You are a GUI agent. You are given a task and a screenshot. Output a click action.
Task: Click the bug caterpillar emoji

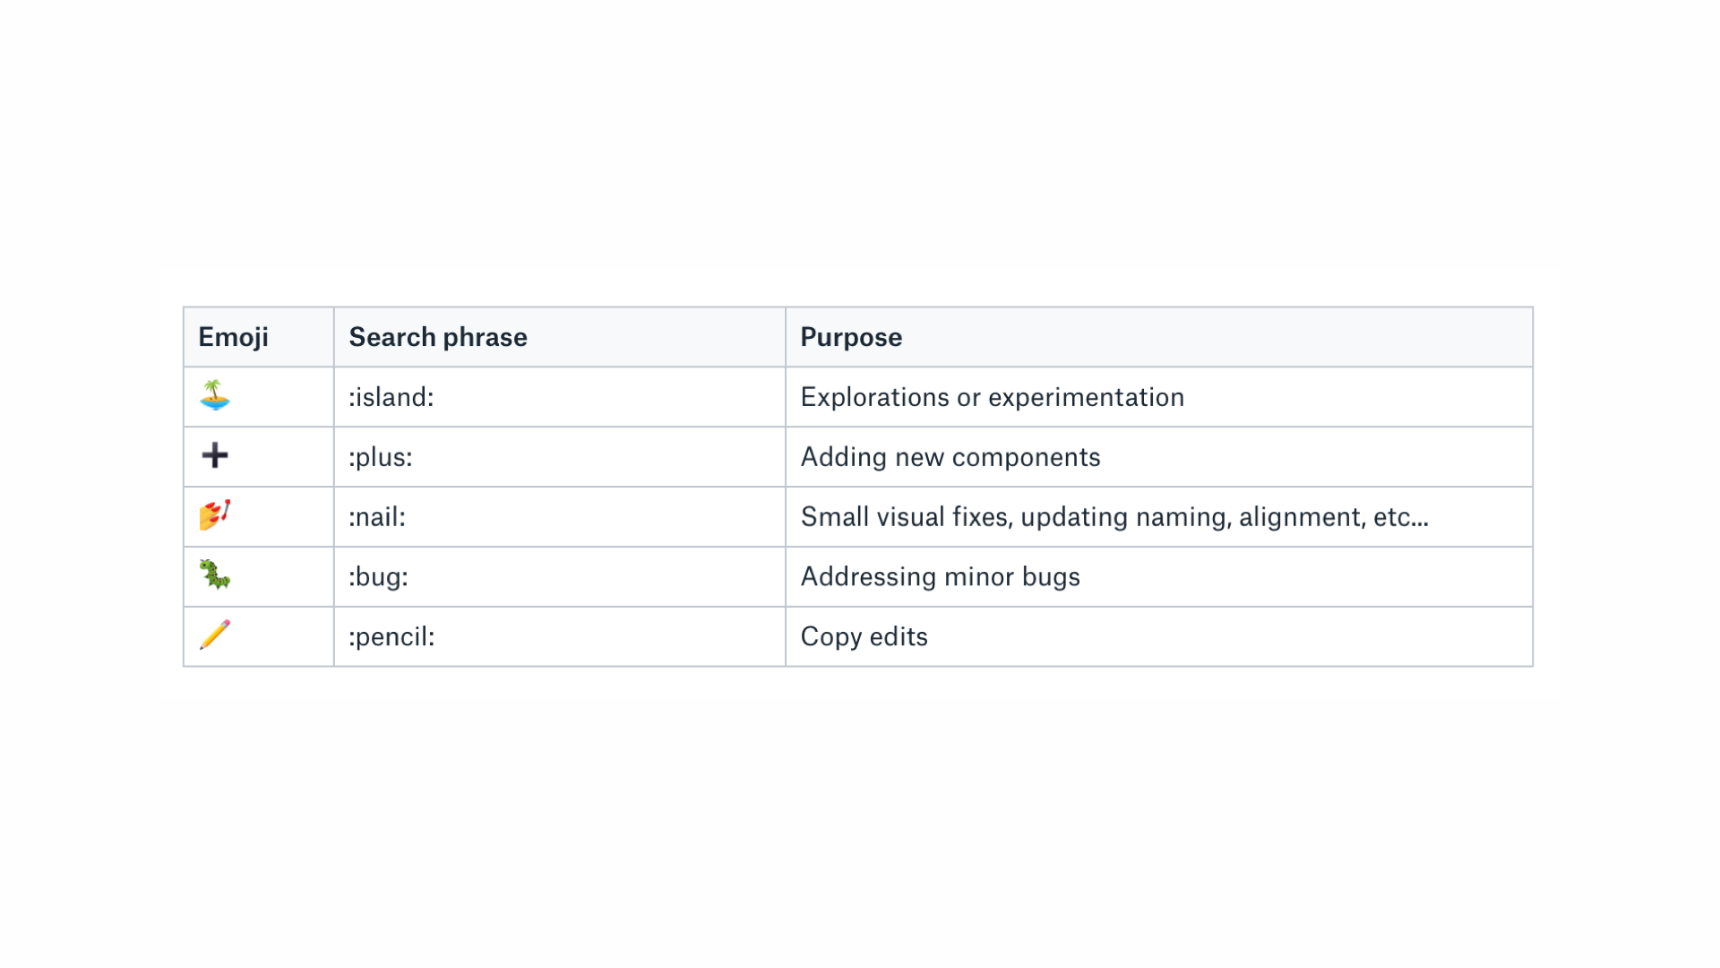coord(215,575)
